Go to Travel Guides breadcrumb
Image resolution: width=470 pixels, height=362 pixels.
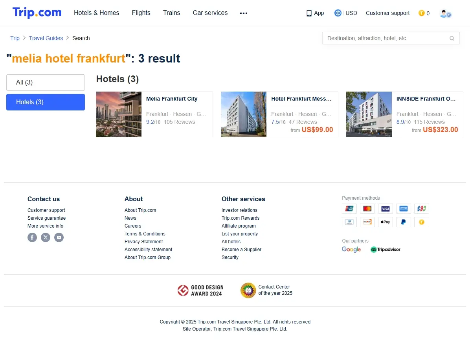46,38
